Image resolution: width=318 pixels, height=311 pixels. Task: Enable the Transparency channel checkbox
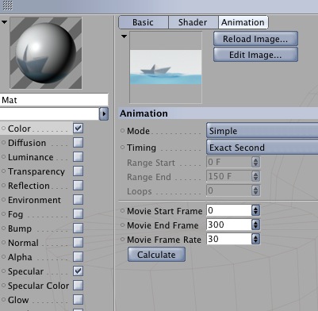tap(79, 171)
